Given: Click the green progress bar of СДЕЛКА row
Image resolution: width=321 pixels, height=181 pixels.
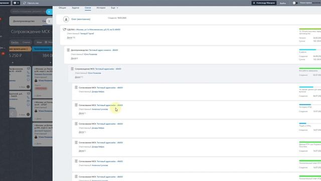Looking at the screenshot, I should pyautogui.click(x=310, y=29).
